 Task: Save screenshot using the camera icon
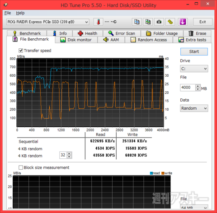click(x=159, y=22)
